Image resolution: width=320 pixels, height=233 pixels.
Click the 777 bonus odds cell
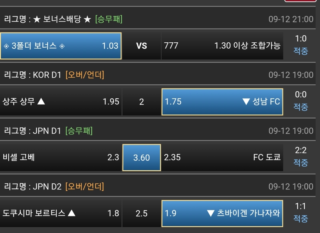coord(222,46)
